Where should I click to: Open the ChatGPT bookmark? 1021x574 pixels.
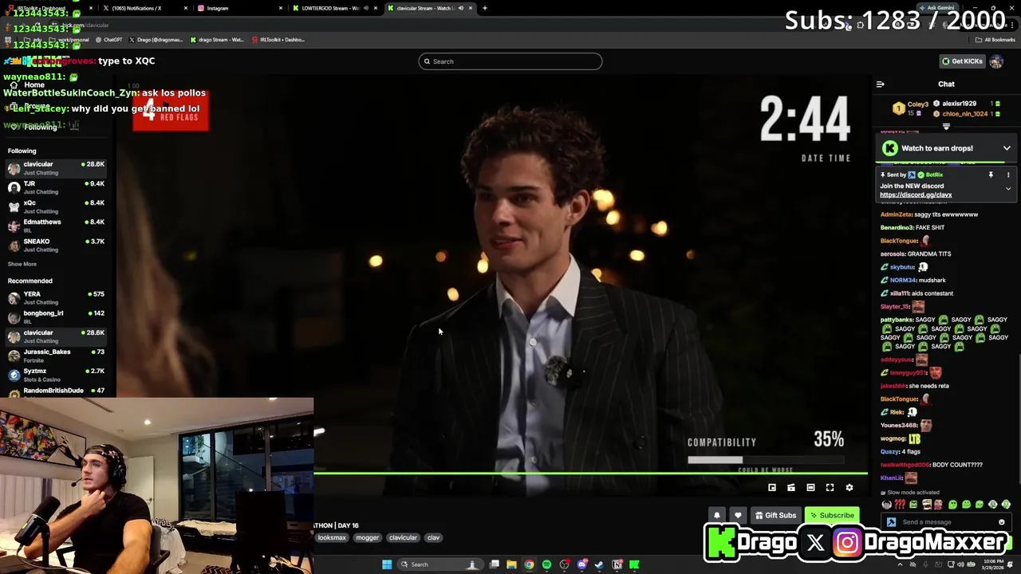click(x=110, y=39)
